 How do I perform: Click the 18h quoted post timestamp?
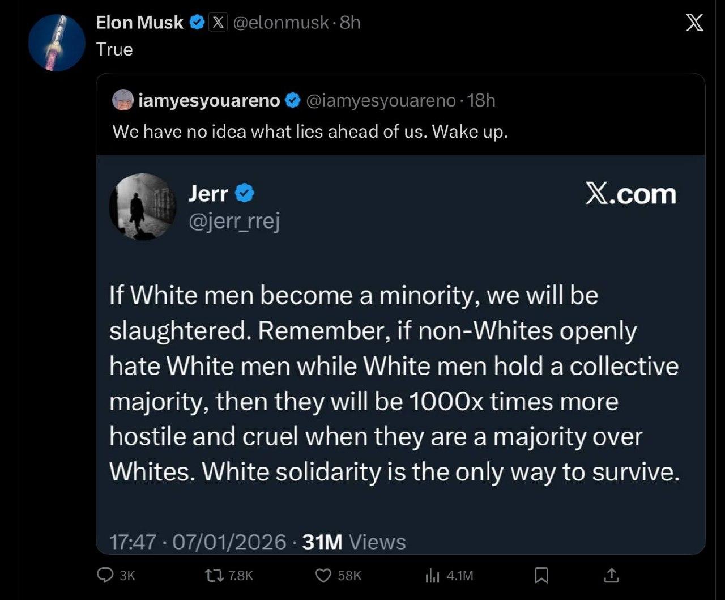click(482, 101)
